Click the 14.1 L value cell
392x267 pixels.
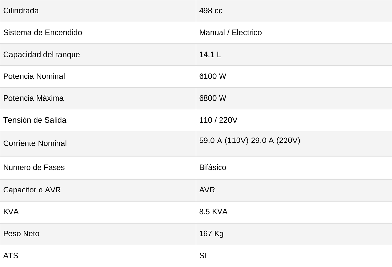pyautogui.click(x=294, y=55)
